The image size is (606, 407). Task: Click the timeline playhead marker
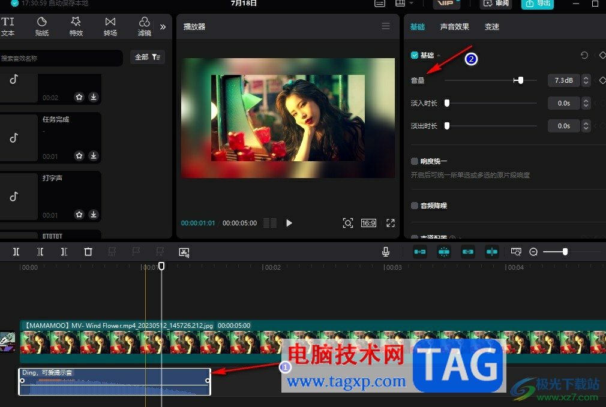(161, 266)
